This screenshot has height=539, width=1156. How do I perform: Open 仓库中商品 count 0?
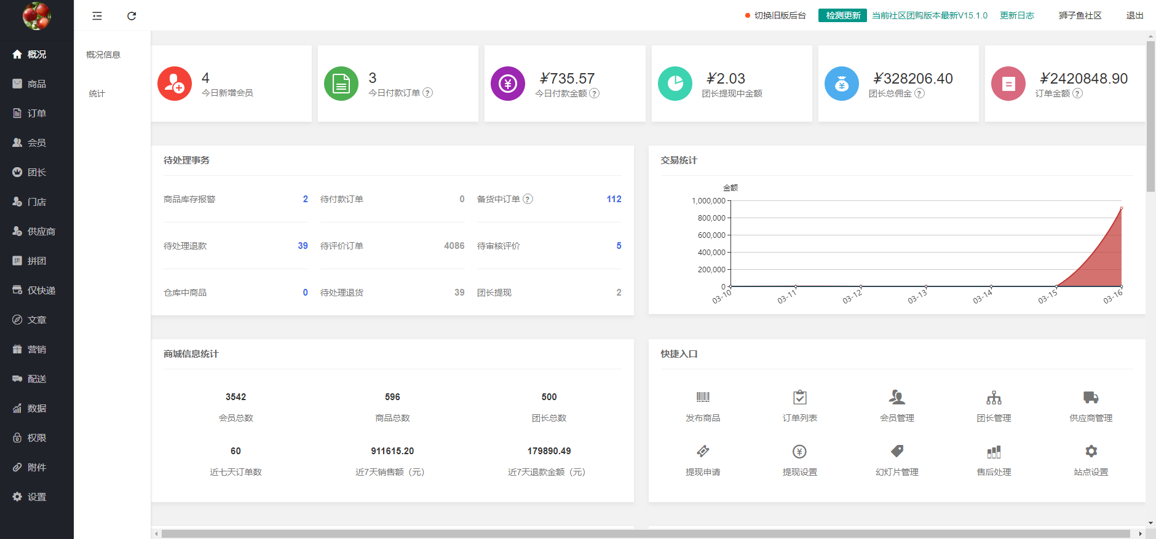pos(306,293)
